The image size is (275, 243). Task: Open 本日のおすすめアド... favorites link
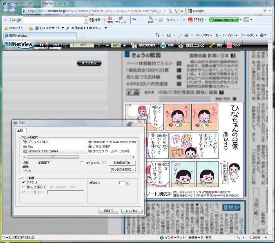click(84, 28)
